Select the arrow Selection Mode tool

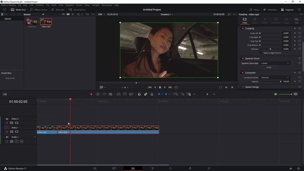91,94
